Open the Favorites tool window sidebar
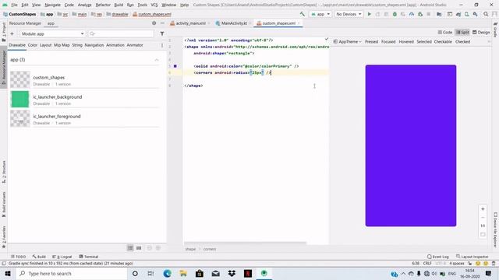The image size is (499, 280). coord(4,236)
